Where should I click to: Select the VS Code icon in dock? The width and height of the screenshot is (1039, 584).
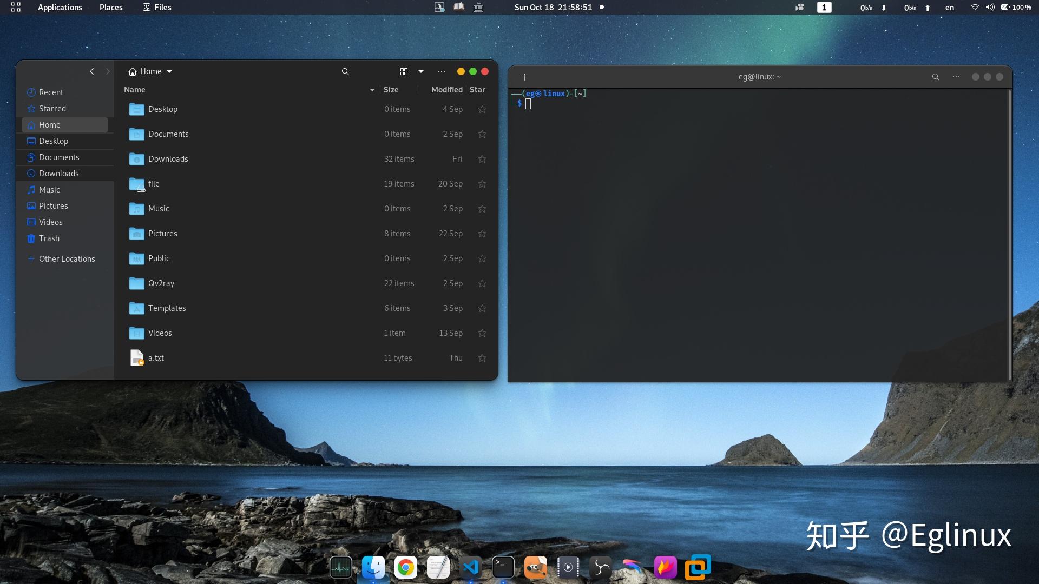coord(470,568)
